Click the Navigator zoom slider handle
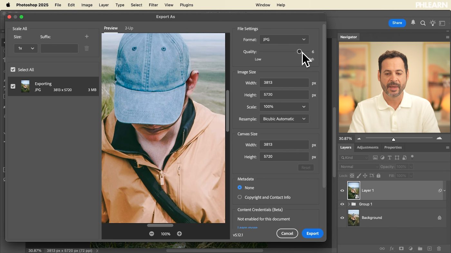The height and width of the screenshot is (253, 451). coord(393,139)
